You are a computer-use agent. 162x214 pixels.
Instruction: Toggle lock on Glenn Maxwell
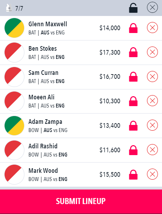click(133, 28)
